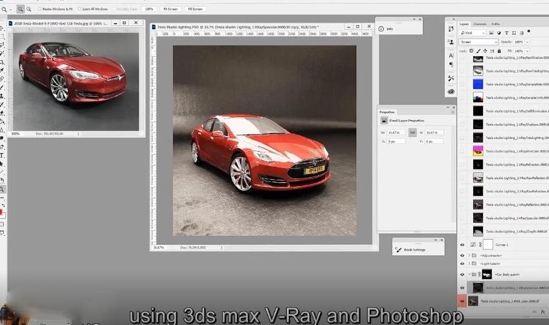Show the VRaySampleRate blue layer
This screenshot has width=549, height=325.
tap(462, 84)
